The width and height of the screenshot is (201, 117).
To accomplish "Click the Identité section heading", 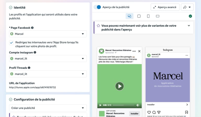I will click(x=20, y=8).
